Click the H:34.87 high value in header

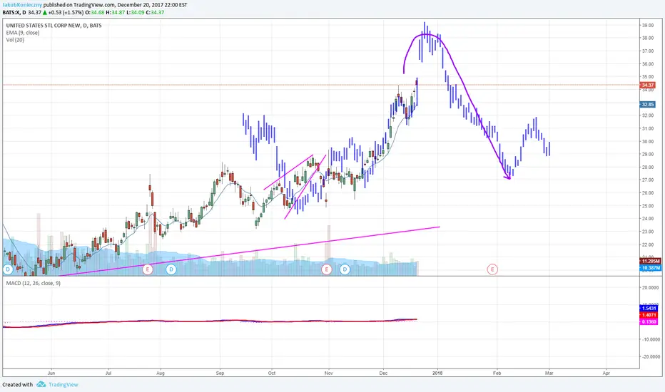click(x=116, y=12)
